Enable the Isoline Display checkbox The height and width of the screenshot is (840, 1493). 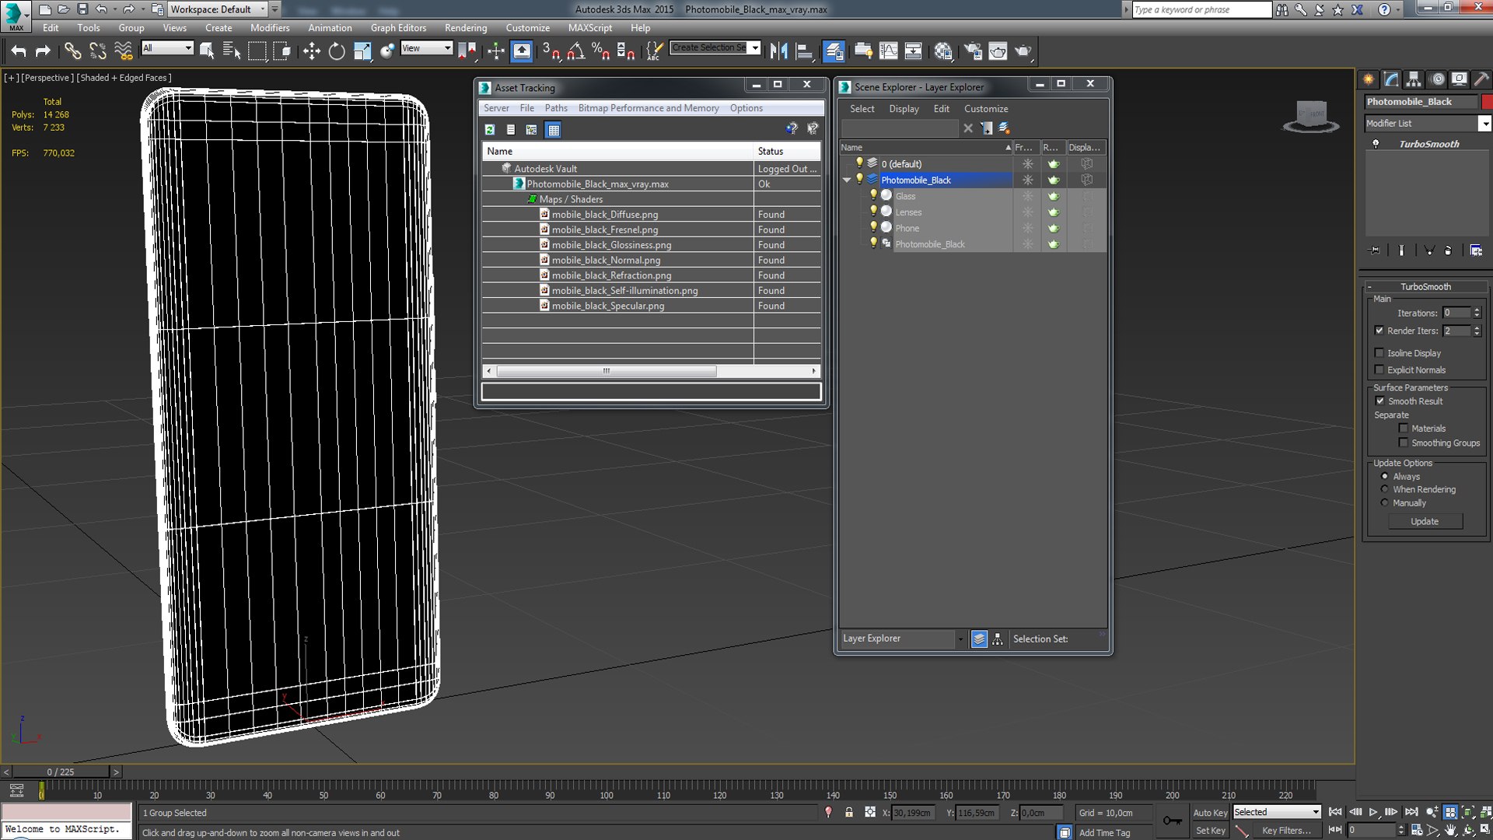pos(1379,353)
